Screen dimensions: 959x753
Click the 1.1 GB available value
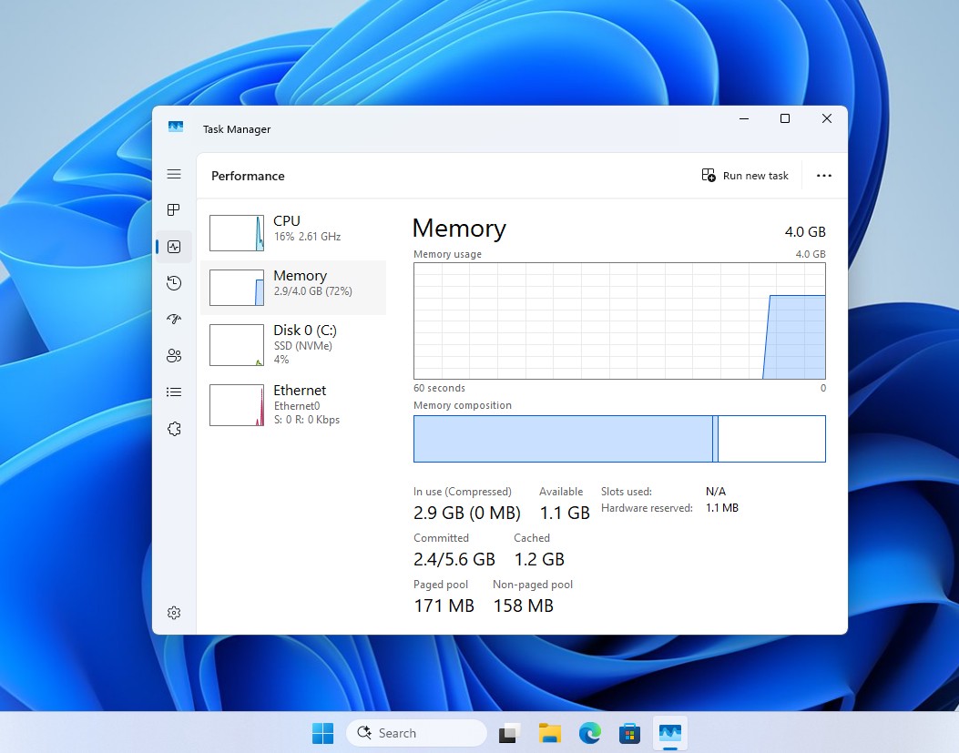[565, 513]
